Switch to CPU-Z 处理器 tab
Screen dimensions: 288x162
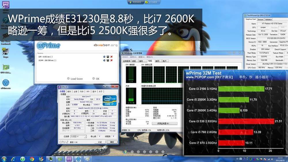[x=62, y=91]
